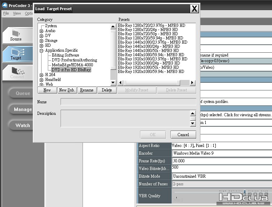Click the New Sub. button
Viewport: 272px width, 207px height.
click(x=67, y=90)
